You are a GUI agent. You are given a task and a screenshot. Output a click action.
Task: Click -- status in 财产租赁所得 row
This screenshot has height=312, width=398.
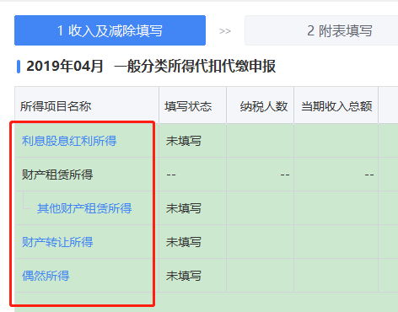[171, 175]
